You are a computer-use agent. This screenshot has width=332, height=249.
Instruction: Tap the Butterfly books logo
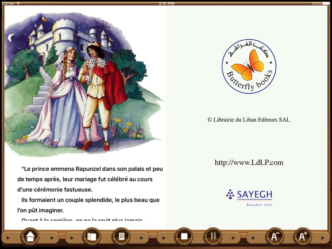(249, 66)
